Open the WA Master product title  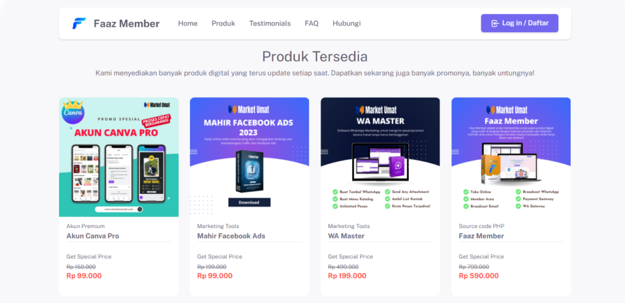pyautogui.click(x=347, y=236)
